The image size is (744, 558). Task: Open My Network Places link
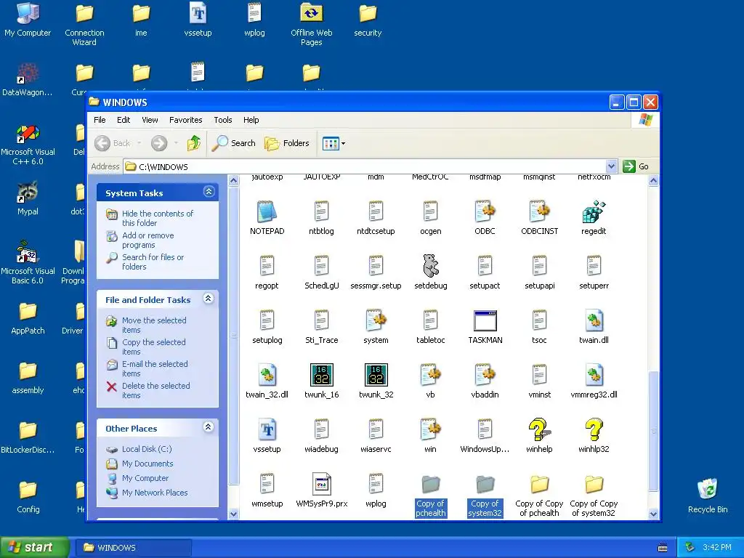point(155,493)
